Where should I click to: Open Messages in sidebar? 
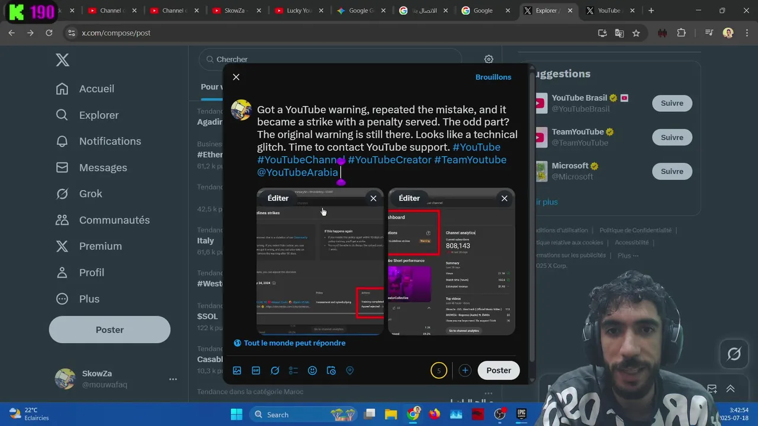pos(91,167)
